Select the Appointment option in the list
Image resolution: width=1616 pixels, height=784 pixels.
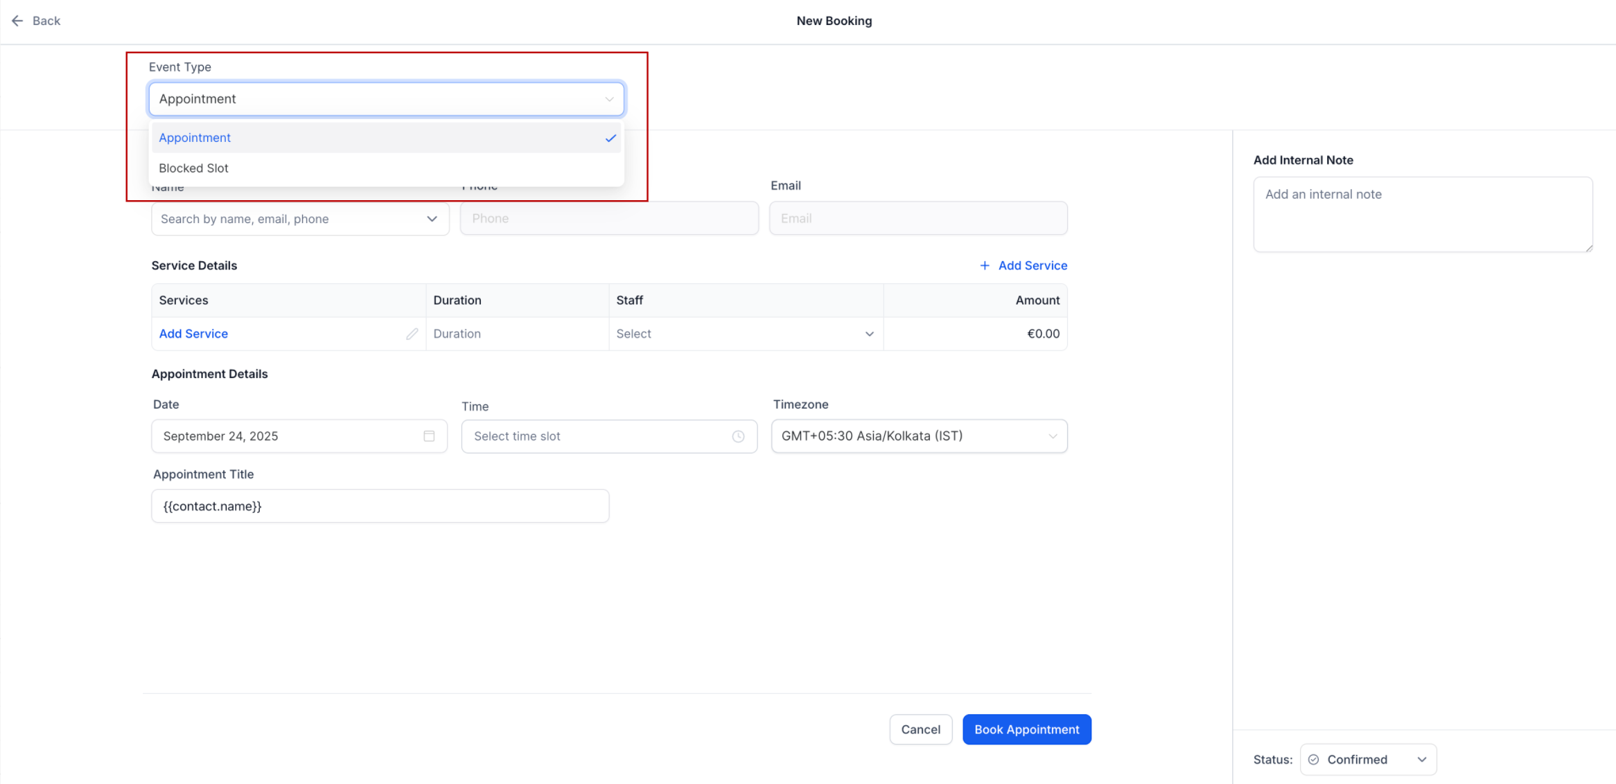click(x=195, y=138)
